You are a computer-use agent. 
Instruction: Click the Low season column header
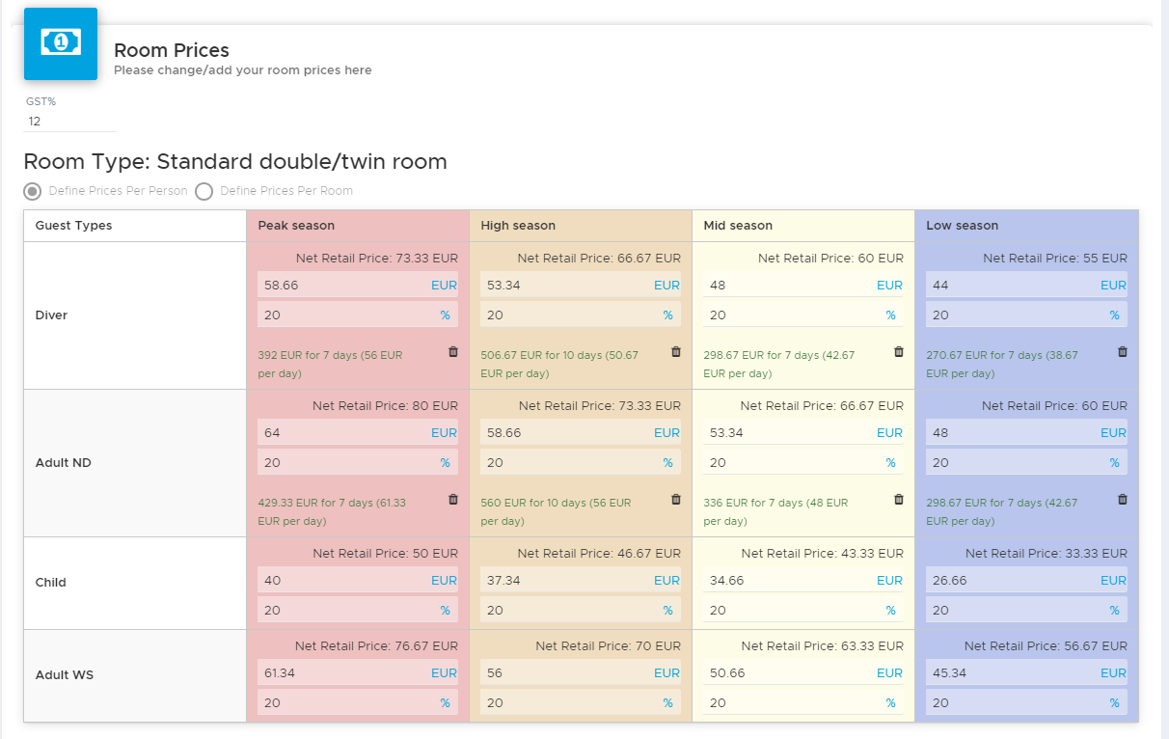pos(1026,226)
